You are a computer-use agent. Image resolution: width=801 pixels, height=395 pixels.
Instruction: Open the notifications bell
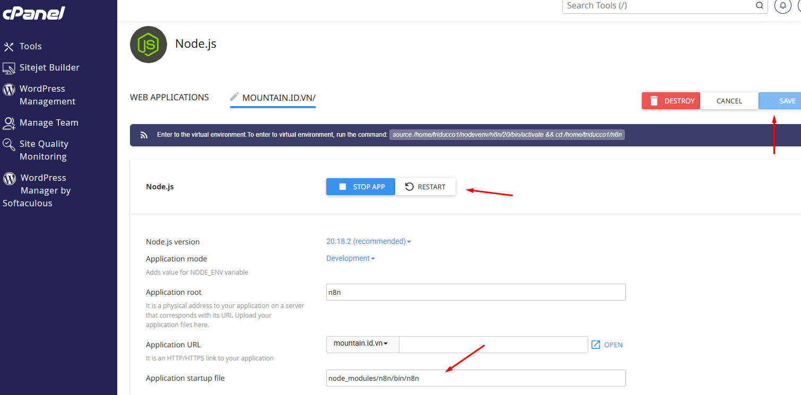[x=782, y=6]
